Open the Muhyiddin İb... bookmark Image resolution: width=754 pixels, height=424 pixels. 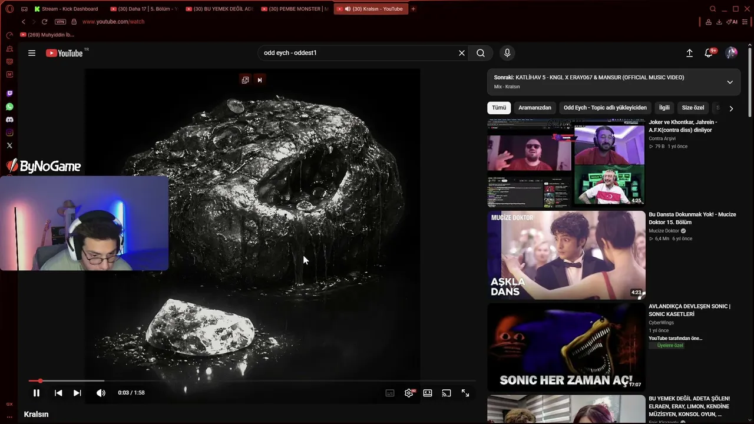[x=47, y=35]
